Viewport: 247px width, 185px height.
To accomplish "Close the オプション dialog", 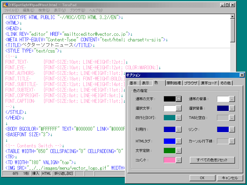I will 242,75.
